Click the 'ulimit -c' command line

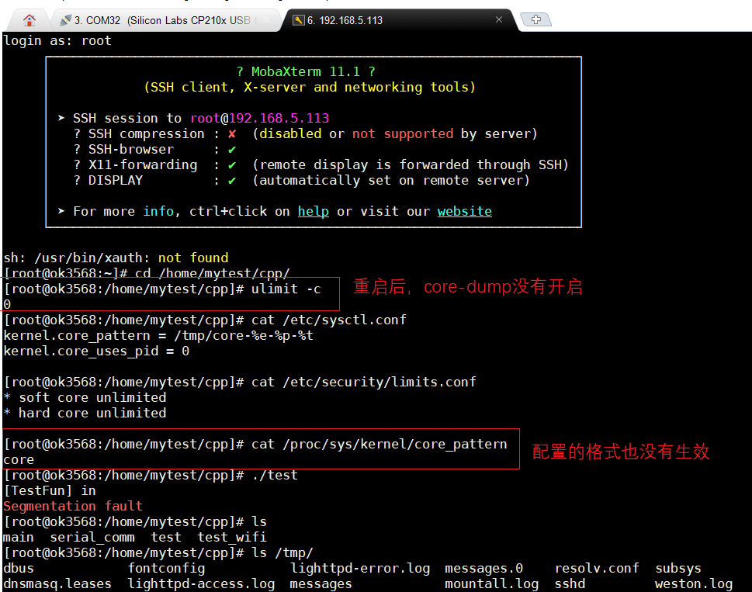(x=162, y=289)
